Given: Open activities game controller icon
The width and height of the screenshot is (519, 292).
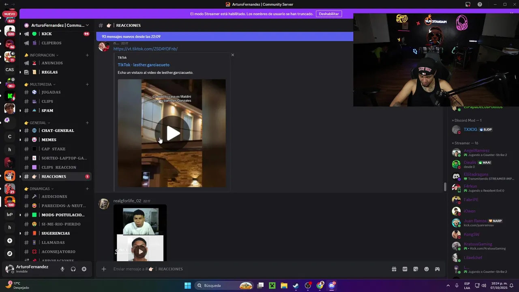Looking at the screenshot, I should pos(438,269).
